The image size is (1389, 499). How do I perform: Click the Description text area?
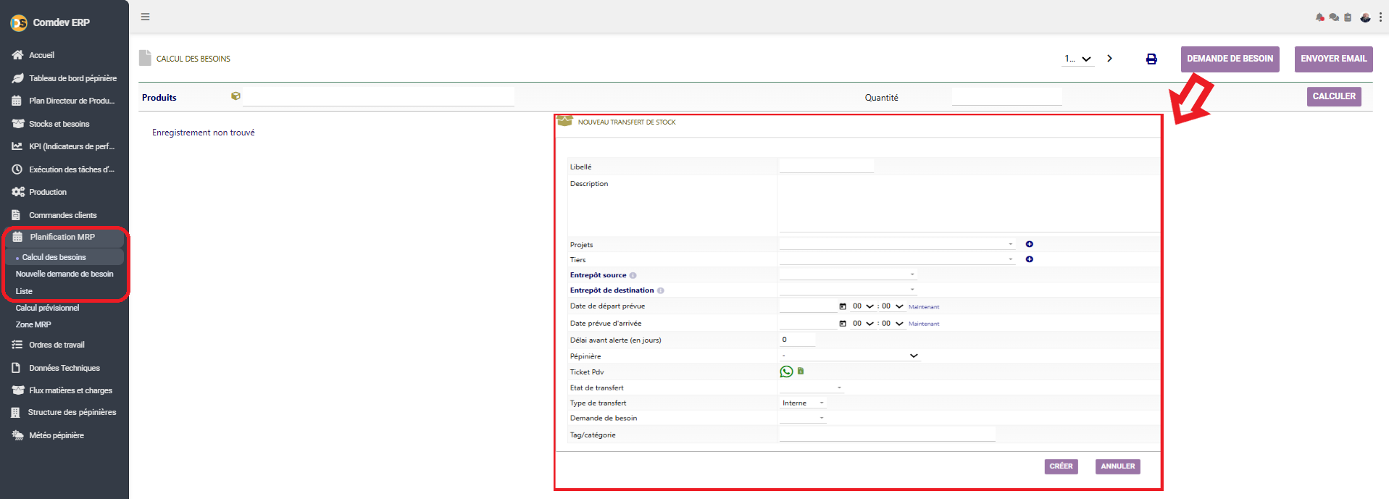click(969, 204)
